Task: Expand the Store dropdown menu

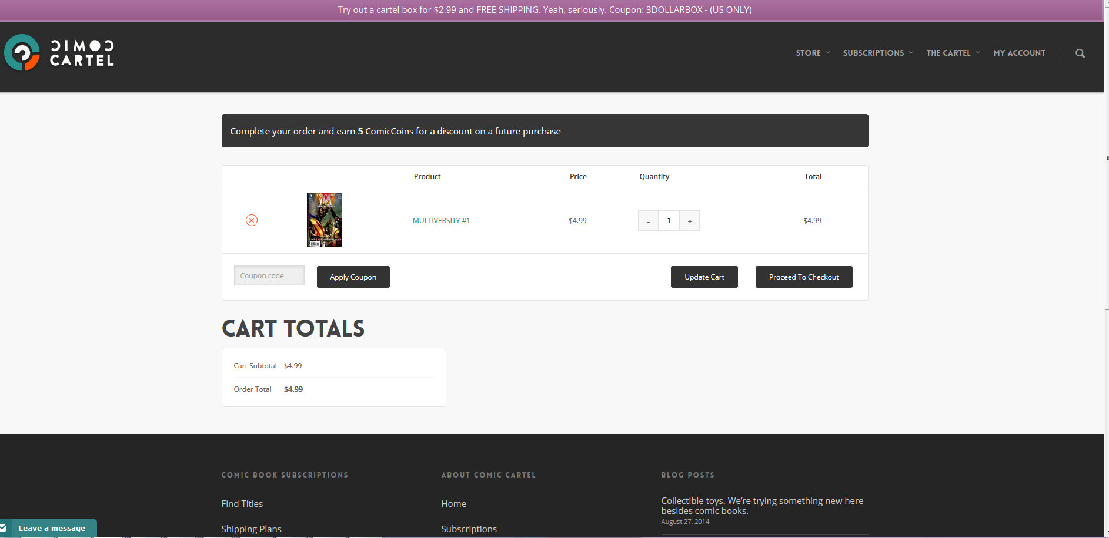Action: pyautogui.click(x=812, y=53)
